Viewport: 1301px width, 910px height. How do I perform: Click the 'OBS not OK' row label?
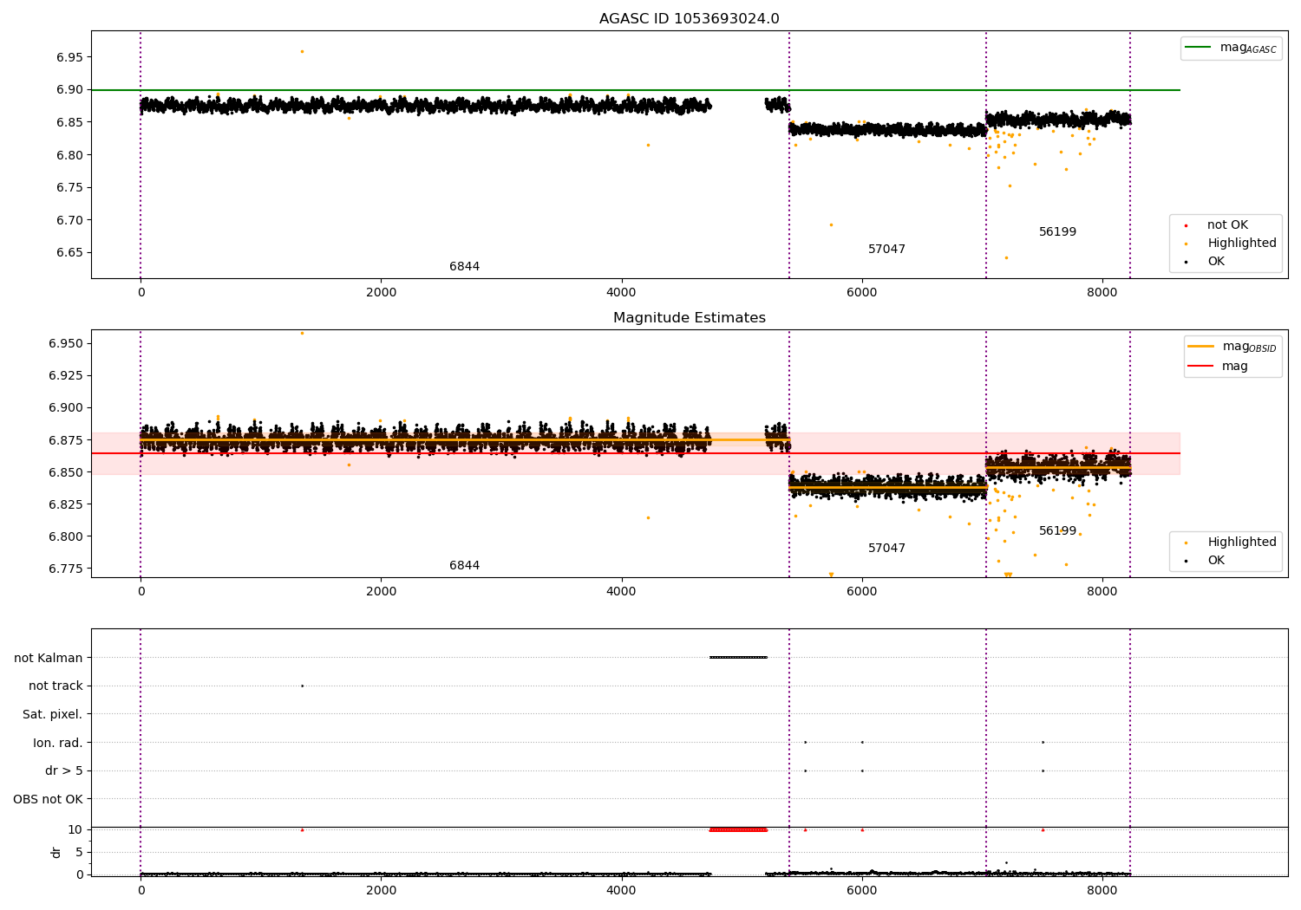coord(49,799)
